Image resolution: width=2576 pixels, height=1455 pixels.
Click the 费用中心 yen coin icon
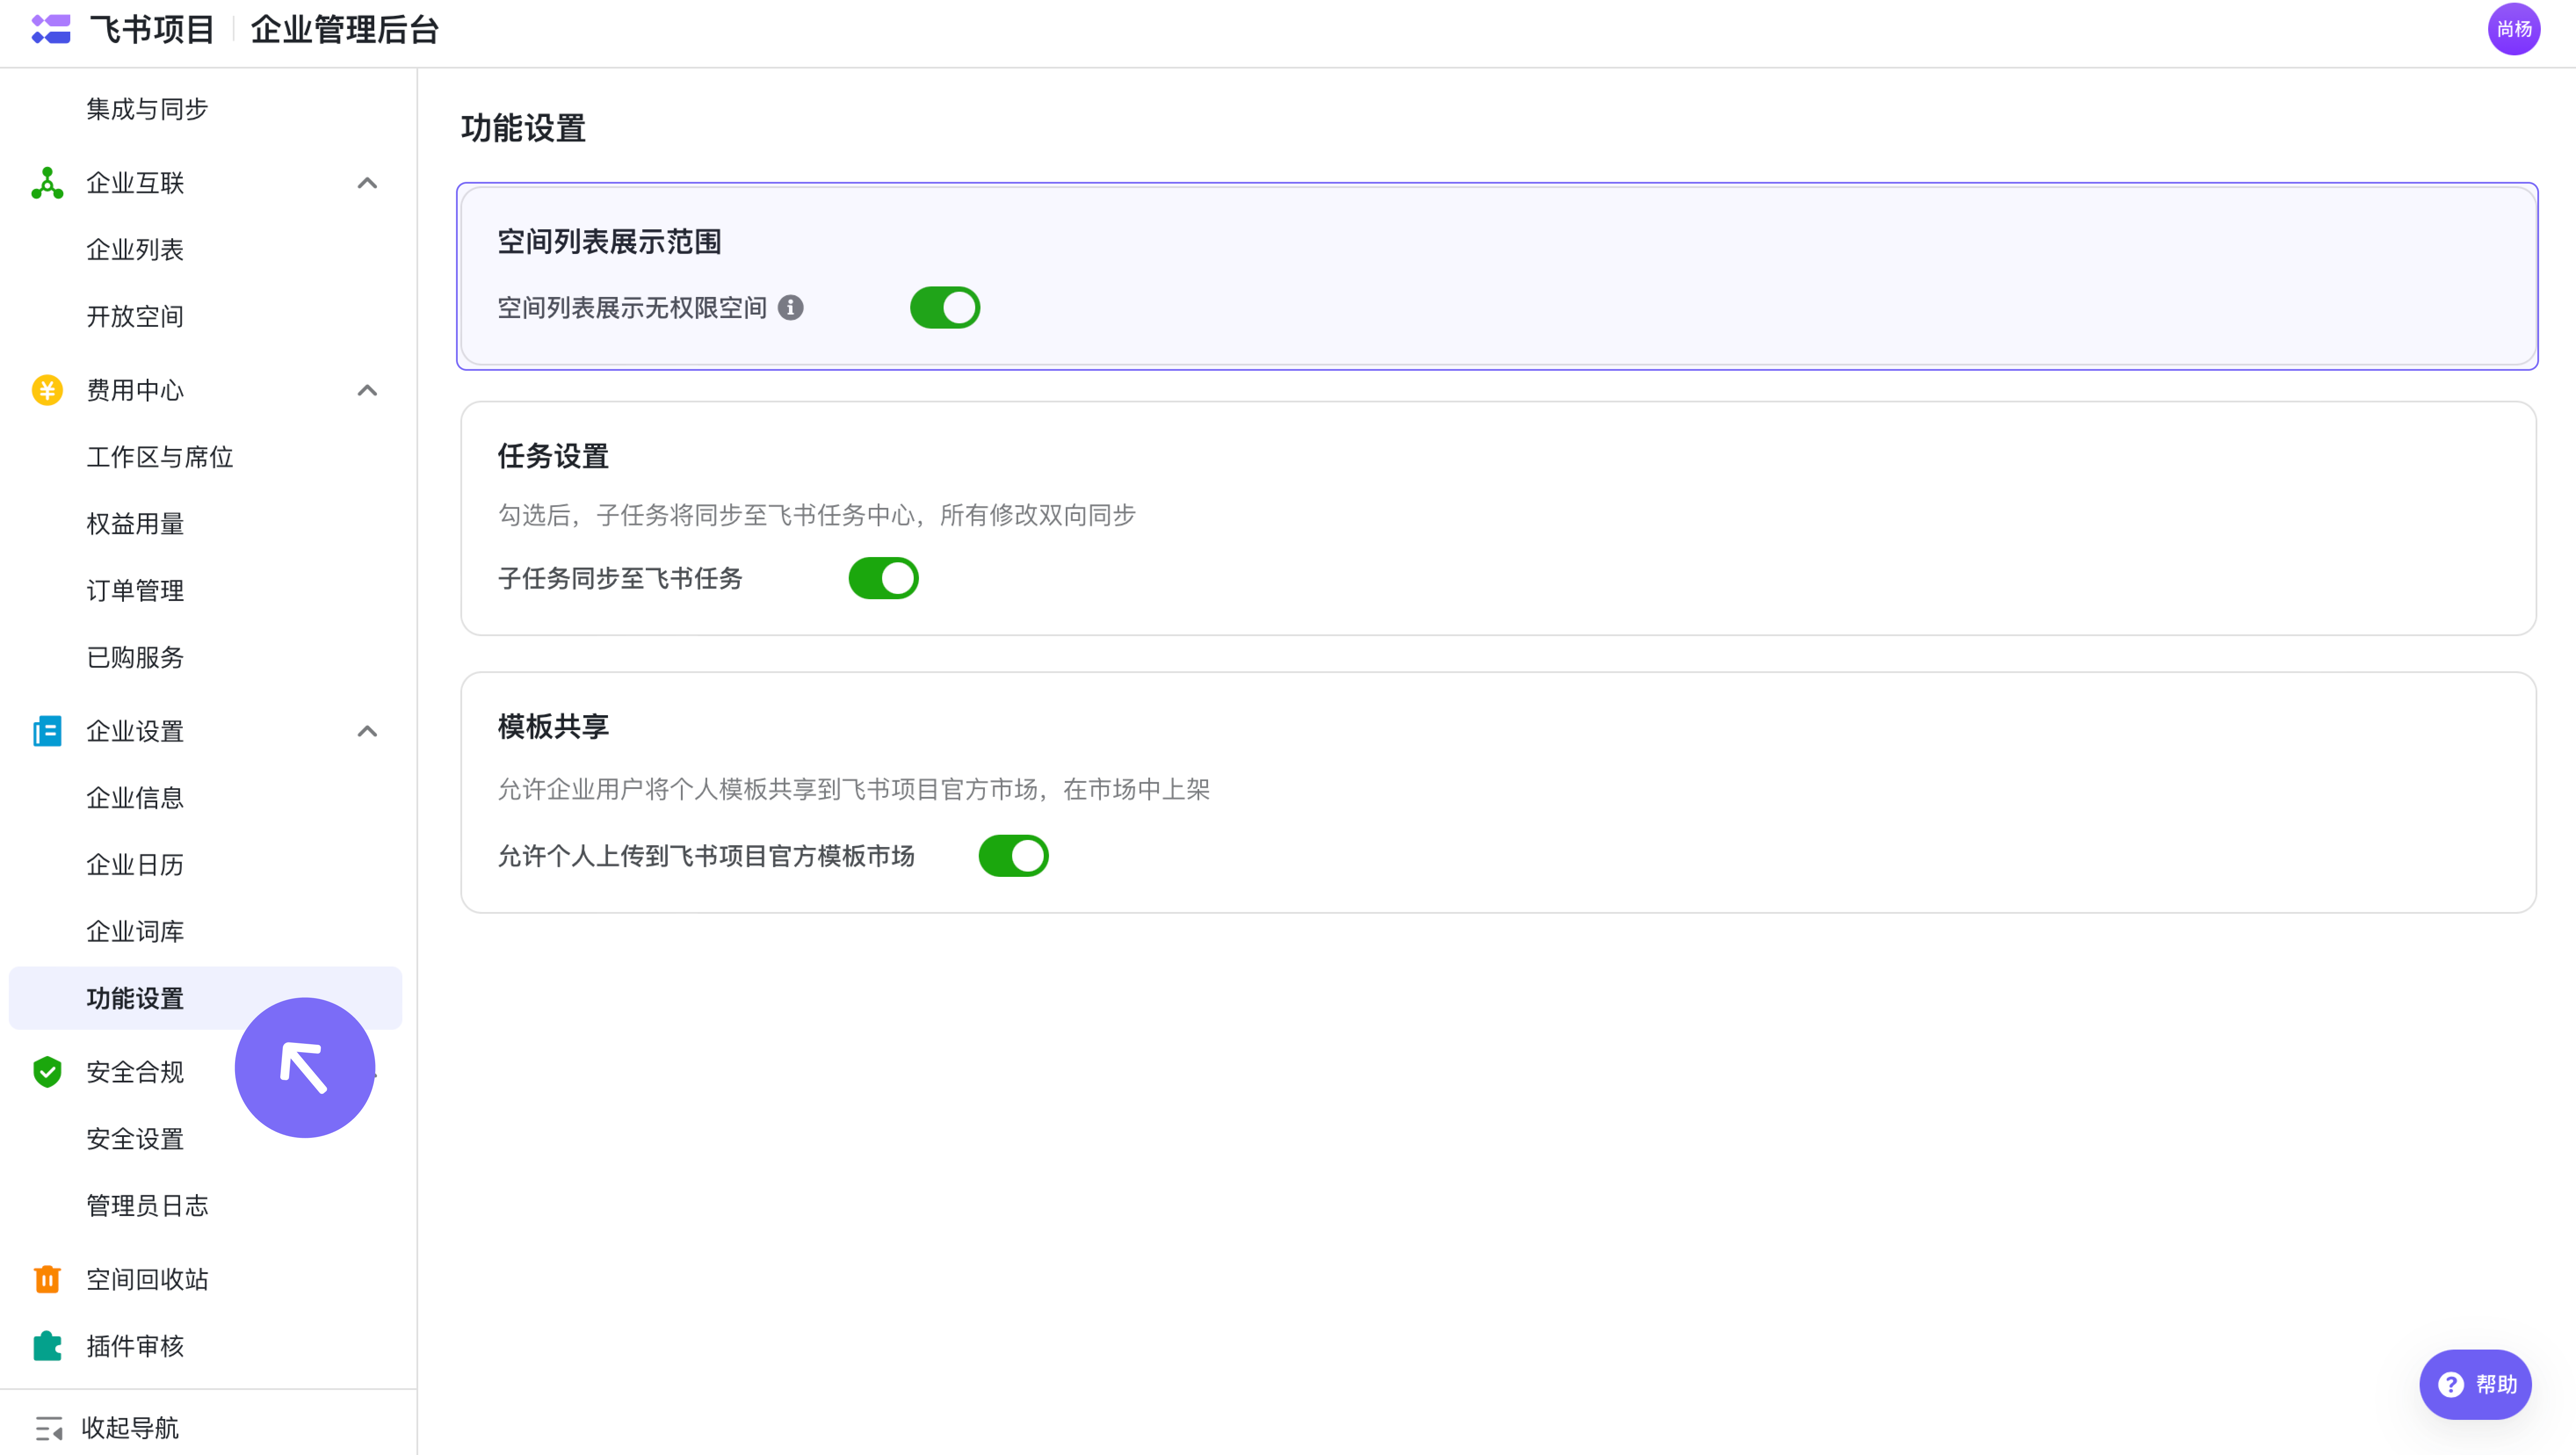tap(47, 390)
